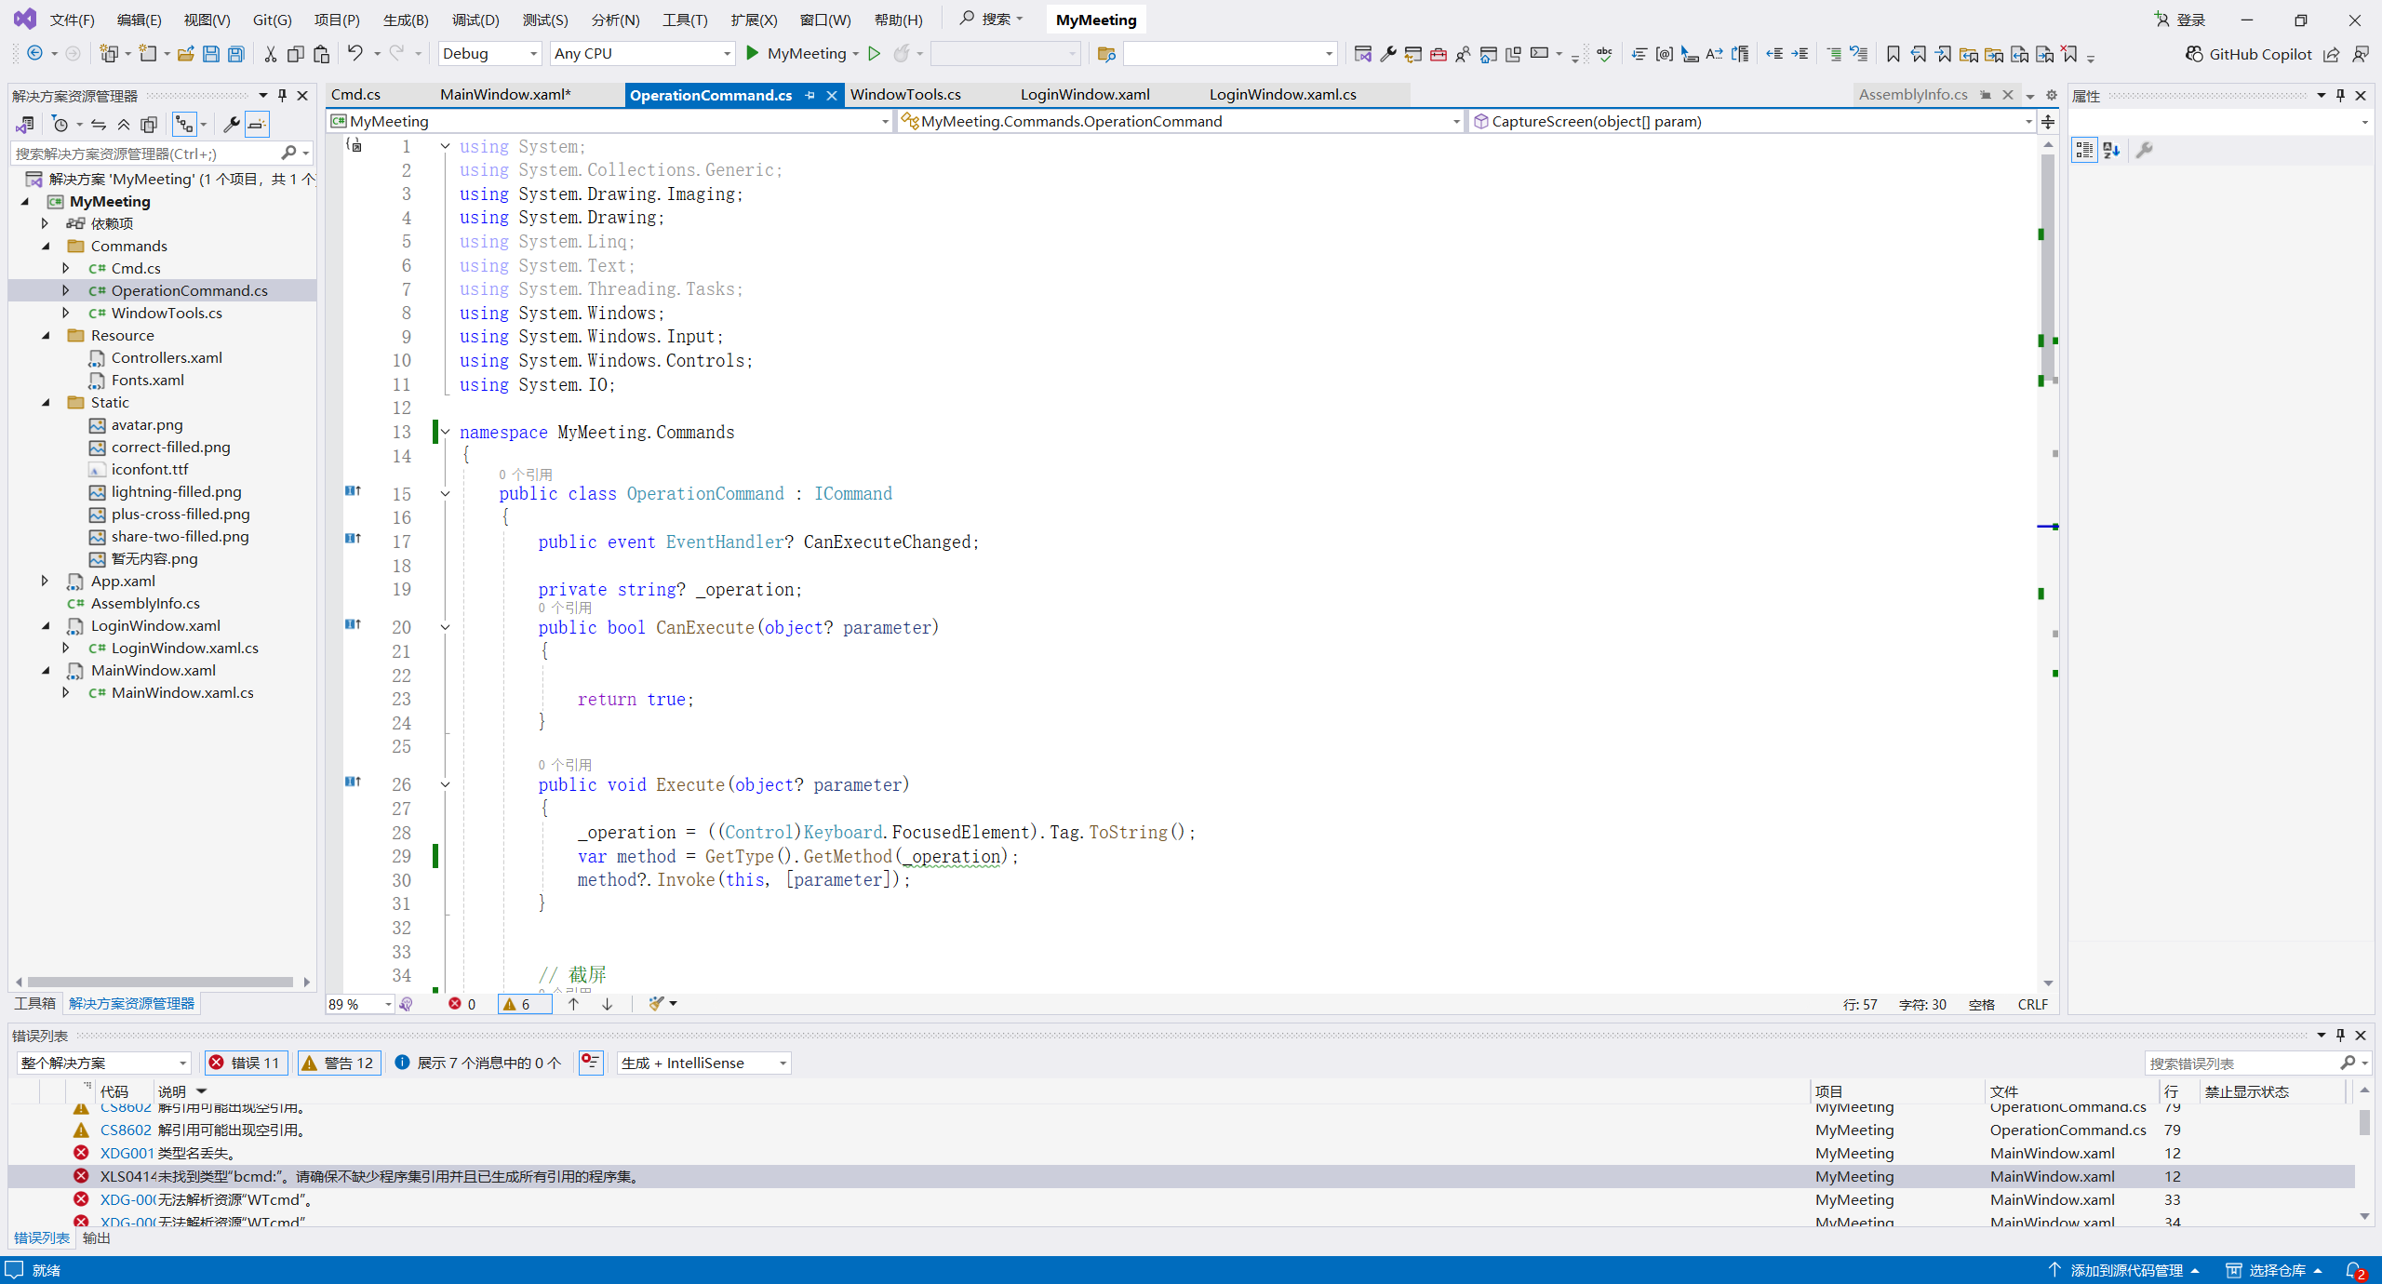Click the 登录 sign-in button
This screenshot has height=1284, width=2382.
pyautogui.click(x=2181, y=19)
